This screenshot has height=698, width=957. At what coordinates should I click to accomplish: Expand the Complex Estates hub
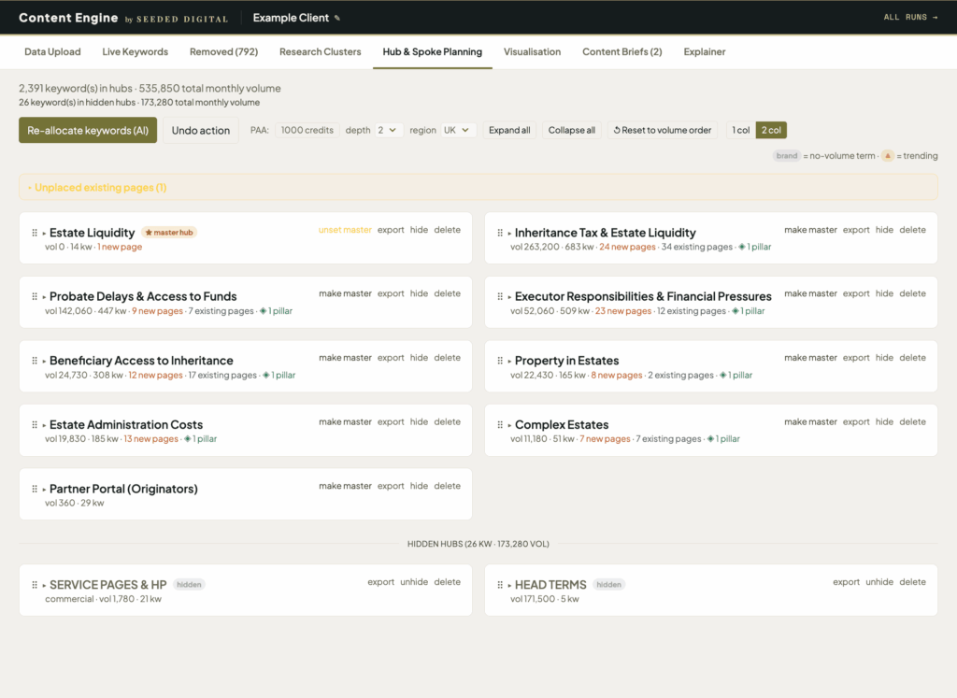coord(509,425)
